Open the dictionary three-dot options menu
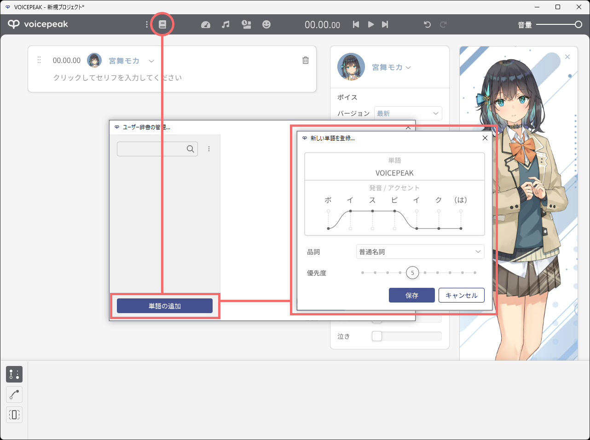The image size is (590, 440). click(x=209, y=149)
